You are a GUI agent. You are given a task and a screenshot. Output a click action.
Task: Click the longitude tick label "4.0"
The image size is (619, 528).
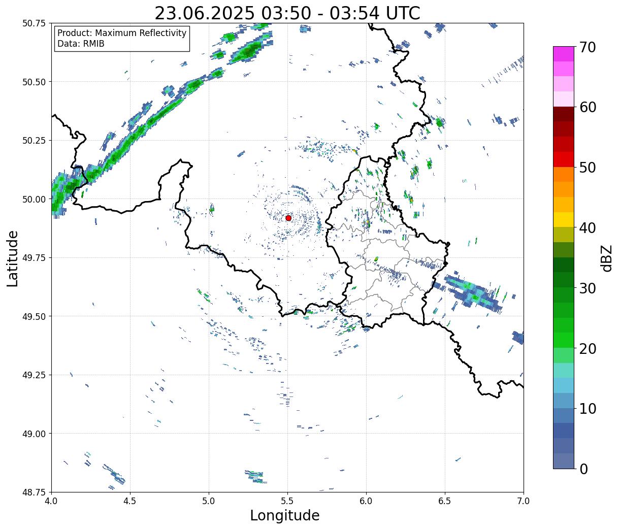click(x=51, y=501)
